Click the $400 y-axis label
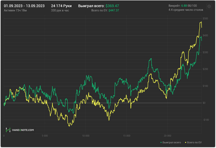Viewport: 216px width, 148px height. (205, 35)
